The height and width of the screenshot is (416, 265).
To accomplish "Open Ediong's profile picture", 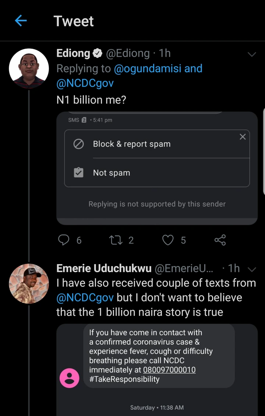I will 29,68.
